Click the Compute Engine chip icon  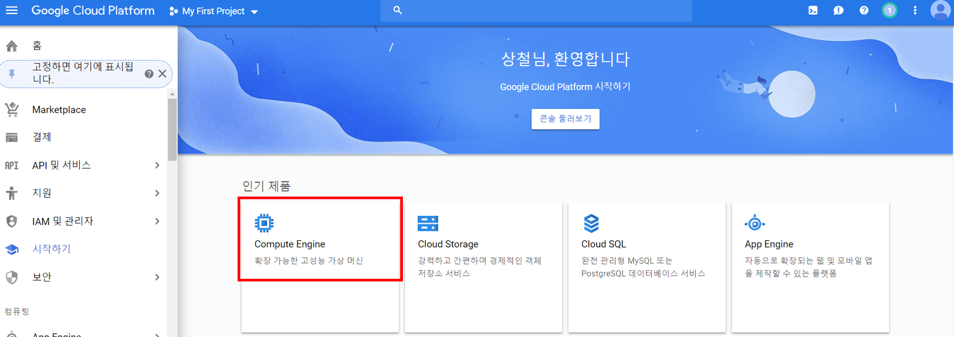coord(264,223)
